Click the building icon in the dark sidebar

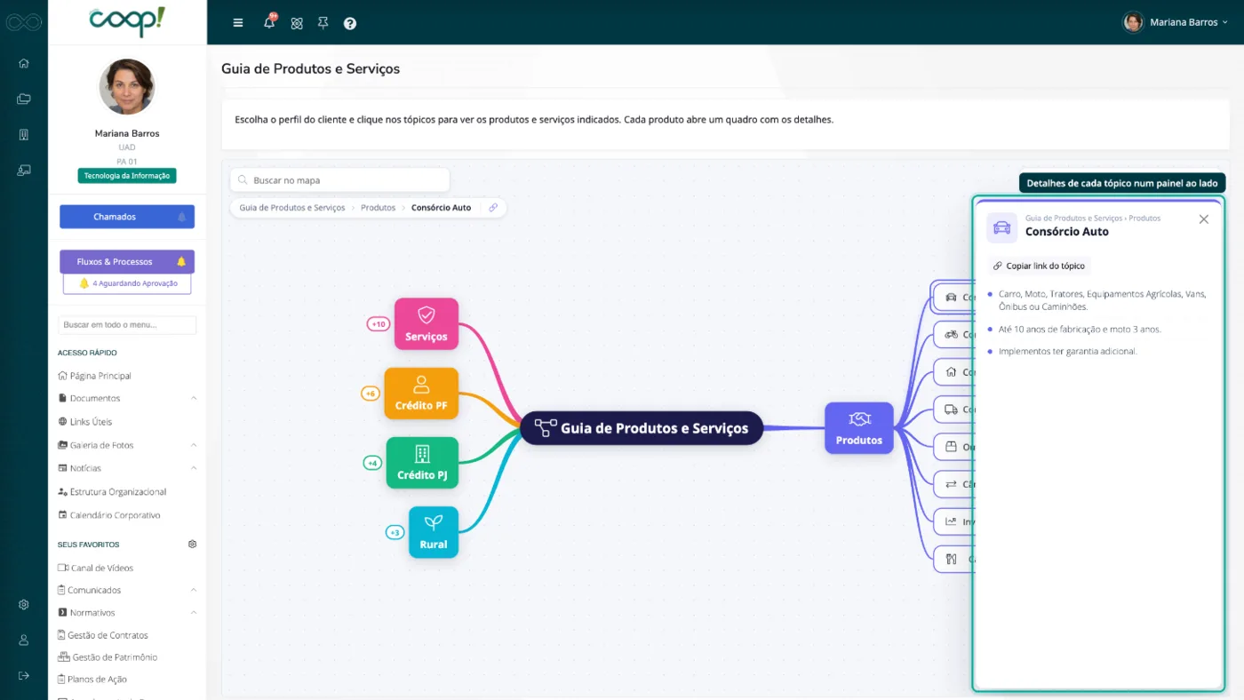pyautogui.click(x=24, y=134)
